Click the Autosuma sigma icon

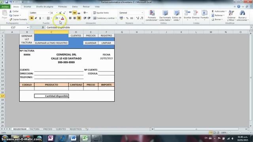click(213, 11)
